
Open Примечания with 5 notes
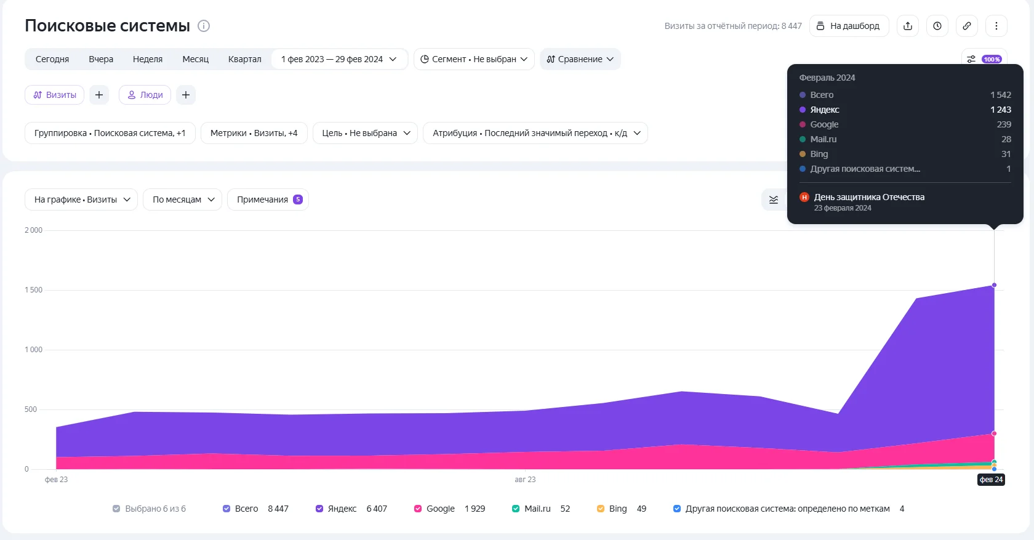[x=268, y=199]
